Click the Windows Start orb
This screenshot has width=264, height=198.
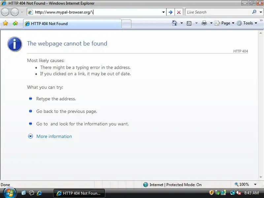[x=9, y=193]
